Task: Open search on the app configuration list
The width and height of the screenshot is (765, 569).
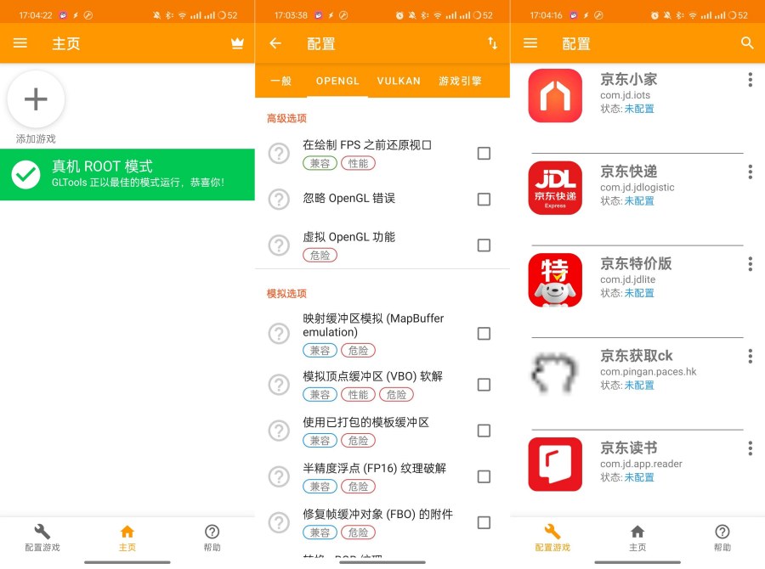Action: [747, 42]
